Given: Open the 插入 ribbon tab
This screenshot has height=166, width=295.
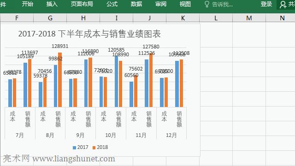Looking at the screenshot, I should click(52, 4).
